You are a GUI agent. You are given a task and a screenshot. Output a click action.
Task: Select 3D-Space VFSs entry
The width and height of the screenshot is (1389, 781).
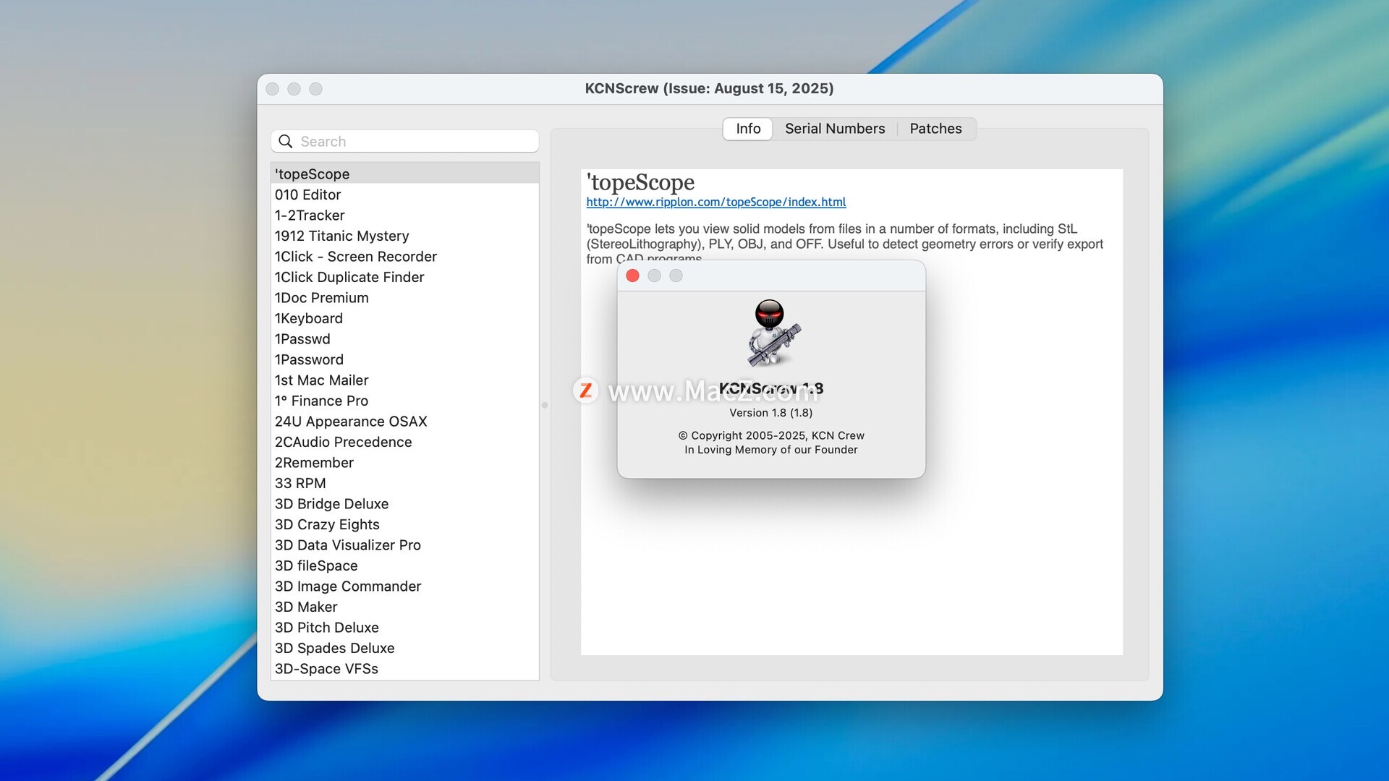coord(405,668)
